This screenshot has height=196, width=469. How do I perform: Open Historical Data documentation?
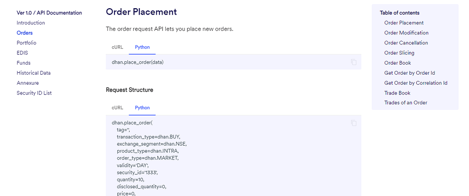pos(33,73)
